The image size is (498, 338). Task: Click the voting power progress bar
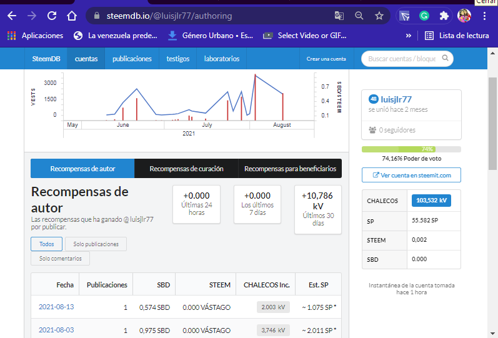(x=411, y=149)
